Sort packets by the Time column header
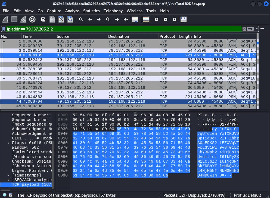The height and width of the screenshot is (198, 270). tap(39, 36)
